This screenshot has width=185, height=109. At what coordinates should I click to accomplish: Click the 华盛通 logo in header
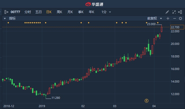click(94, 4)
